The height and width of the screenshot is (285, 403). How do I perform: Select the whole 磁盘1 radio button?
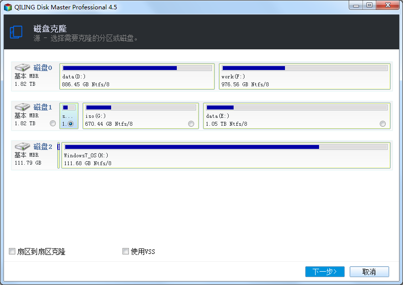53,123
